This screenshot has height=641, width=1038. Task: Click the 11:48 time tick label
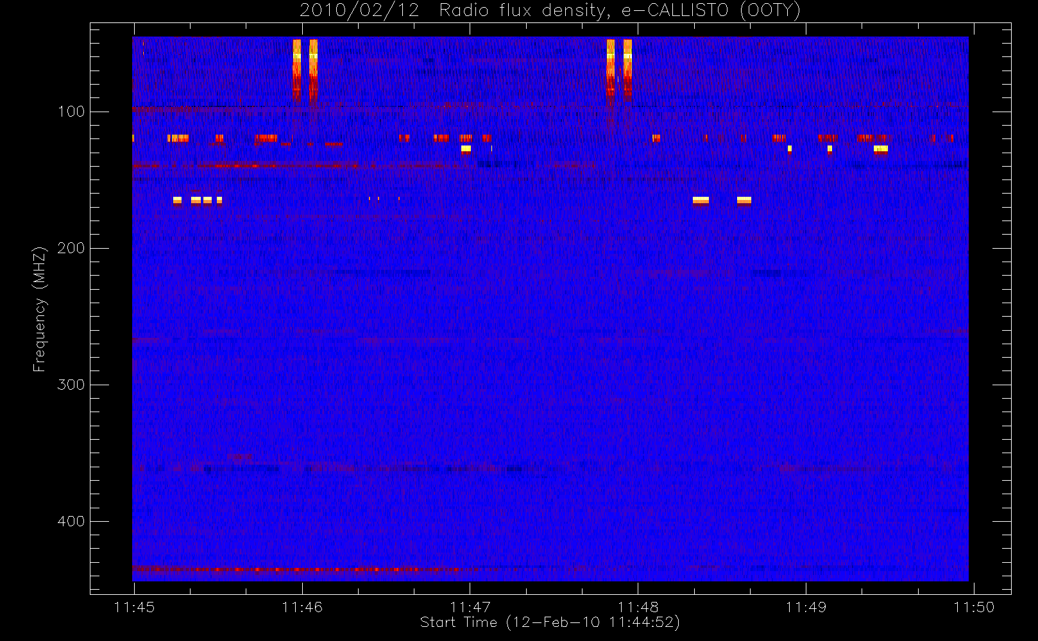(x=638, y=607)
